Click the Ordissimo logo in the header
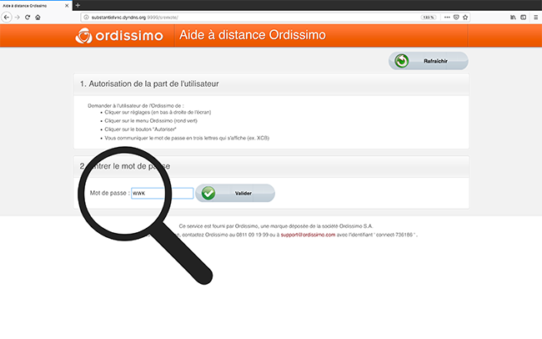542x339 pixels. click(x=119, y=35)
